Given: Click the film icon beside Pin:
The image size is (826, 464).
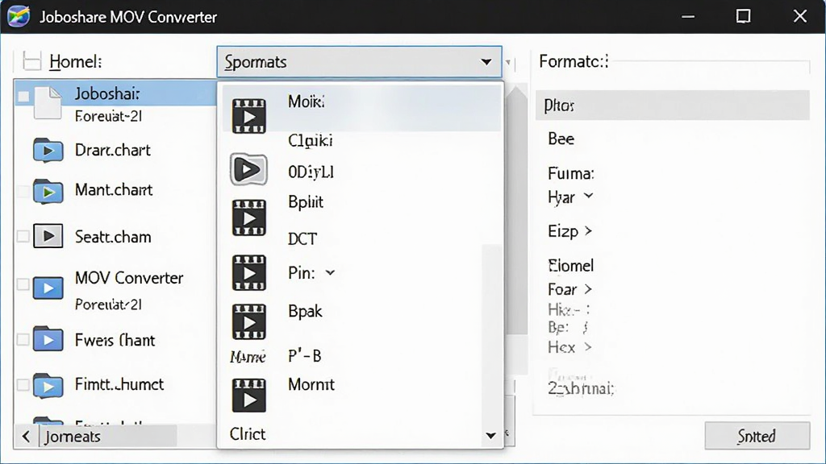Looking at the screenshot, I should pos(248,273).
